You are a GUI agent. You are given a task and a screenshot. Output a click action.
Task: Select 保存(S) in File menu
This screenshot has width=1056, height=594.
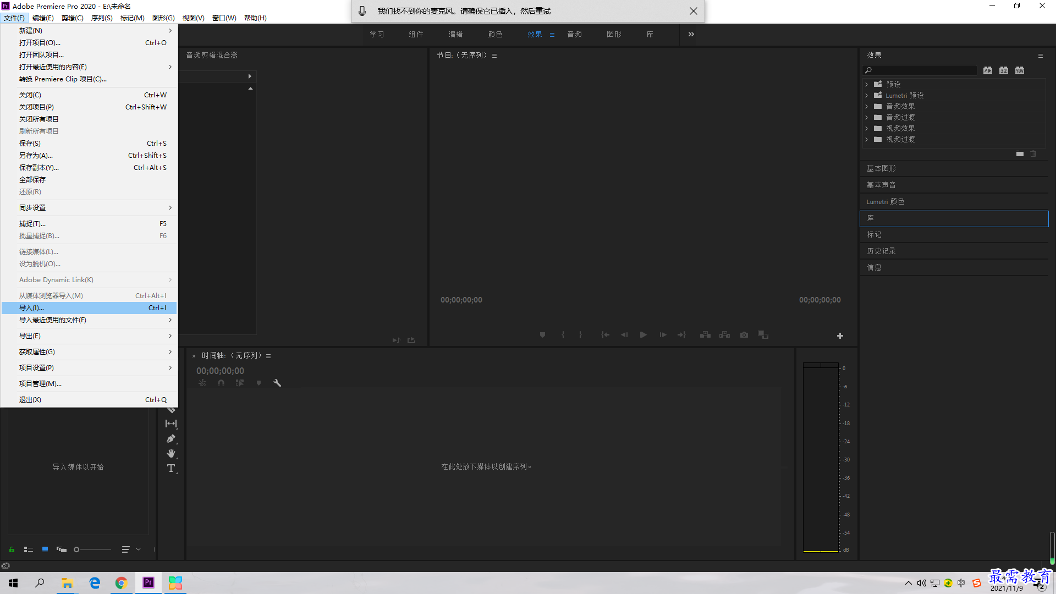click(x=89, y=144)
